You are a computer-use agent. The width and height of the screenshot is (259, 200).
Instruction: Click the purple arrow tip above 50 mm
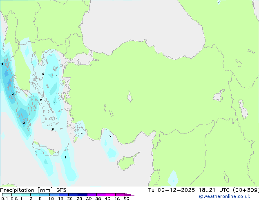point(129,195)
